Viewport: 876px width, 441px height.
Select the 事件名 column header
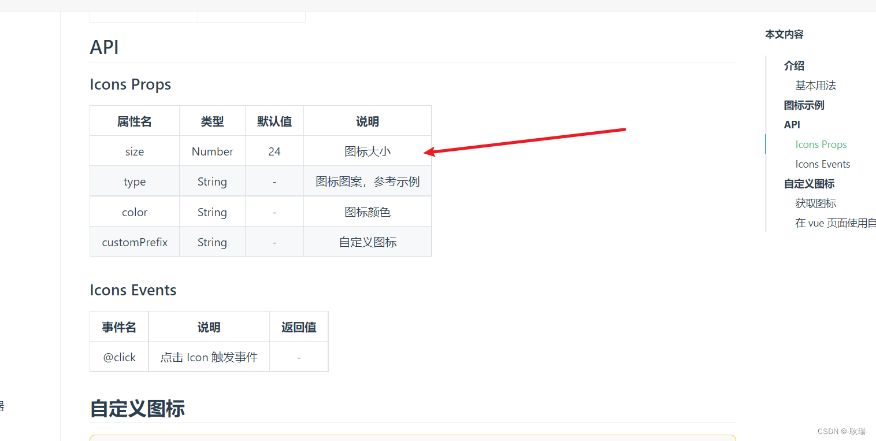pyautogui.click(x=119, y=327)
